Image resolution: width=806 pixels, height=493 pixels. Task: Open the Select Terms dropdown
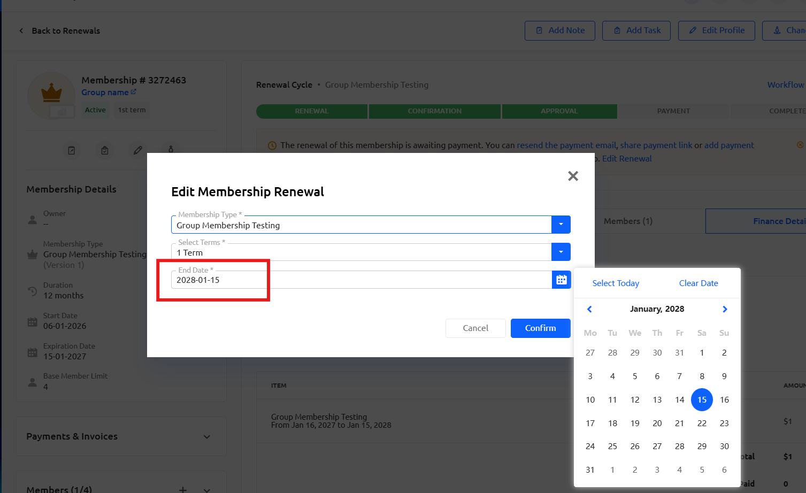click(561, 252)
